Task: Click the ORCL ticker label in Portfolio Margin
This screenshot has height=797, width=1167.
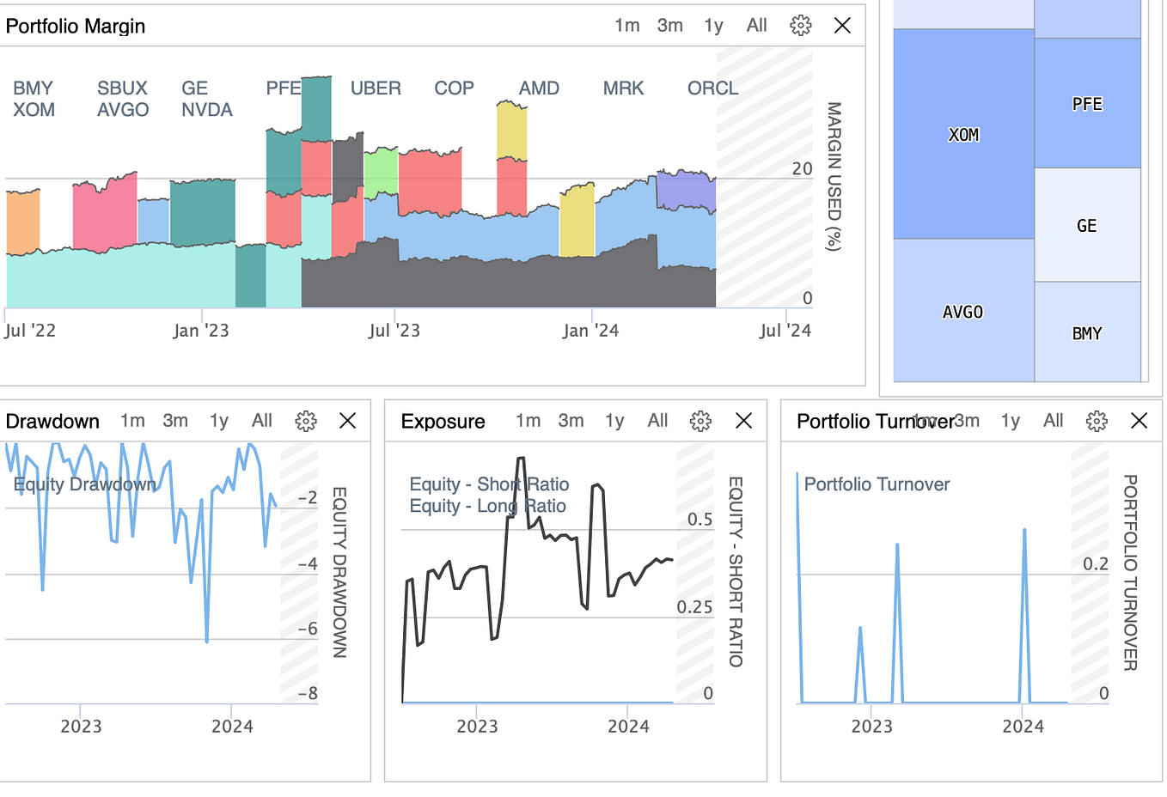Action: coord(712,88)
